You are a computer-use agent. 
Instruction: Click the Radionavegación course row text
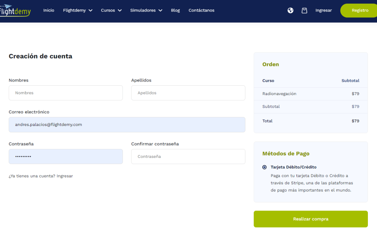point(279,94)
